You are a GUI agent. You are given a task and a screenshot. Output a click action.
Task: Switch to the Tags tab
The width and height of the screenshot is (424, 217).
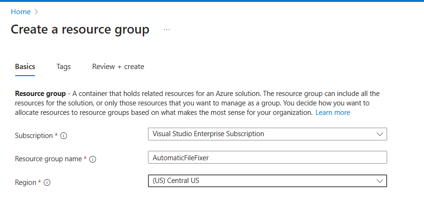[63, 67]
